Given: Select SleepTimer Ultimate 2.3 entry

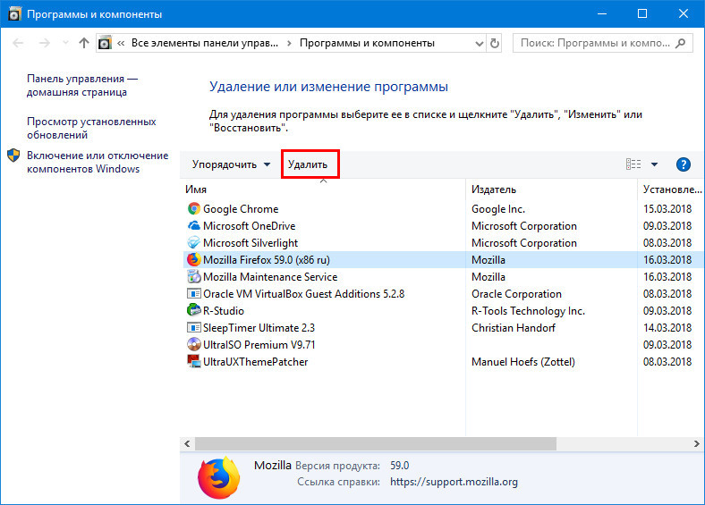Looking at the screenshot, I should coord(259,328).
